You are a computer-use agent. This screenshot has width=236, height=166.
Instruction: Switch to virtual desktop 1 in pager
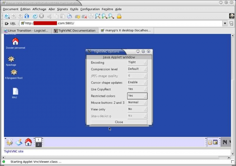point(38,140)
